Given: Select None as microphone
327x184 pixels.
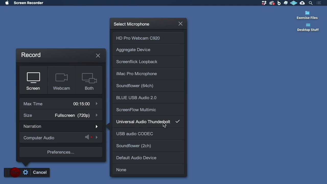Looking at the screenshot, I should point(148,170).
